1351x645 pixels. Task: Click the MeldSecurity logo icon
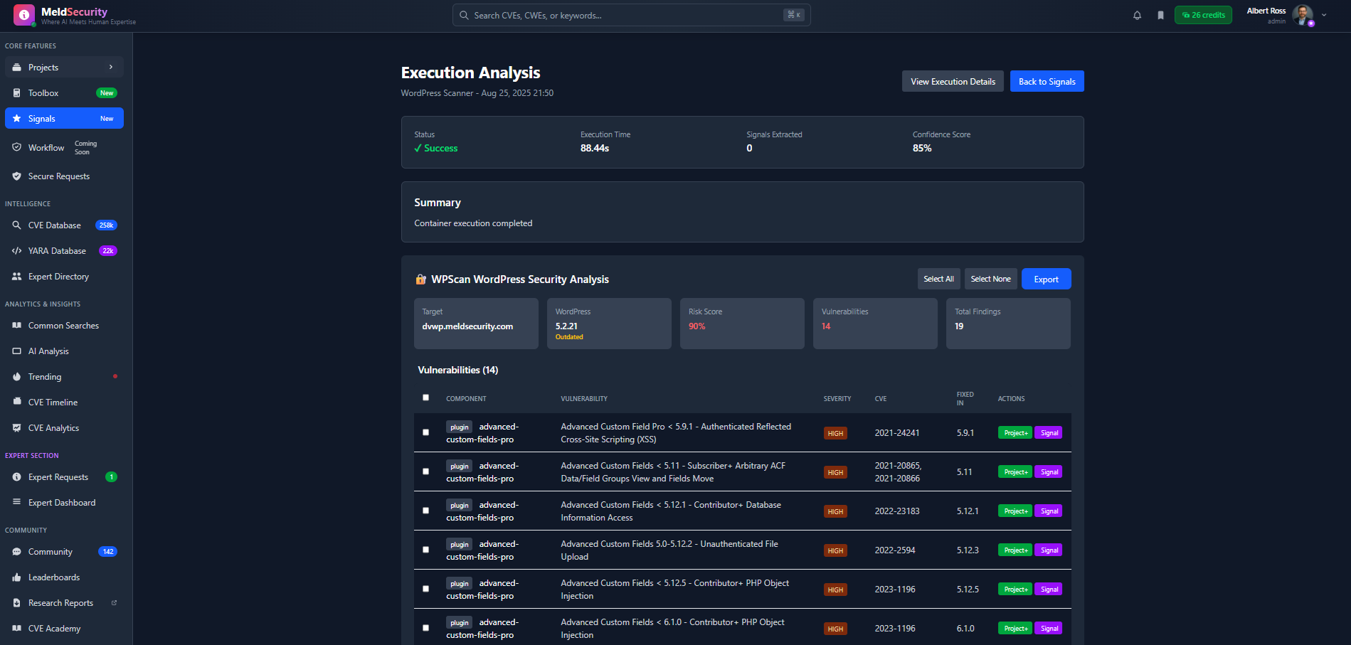point(24,15)
